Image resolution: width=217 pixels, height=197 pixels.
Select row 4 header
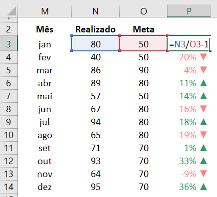8,57
